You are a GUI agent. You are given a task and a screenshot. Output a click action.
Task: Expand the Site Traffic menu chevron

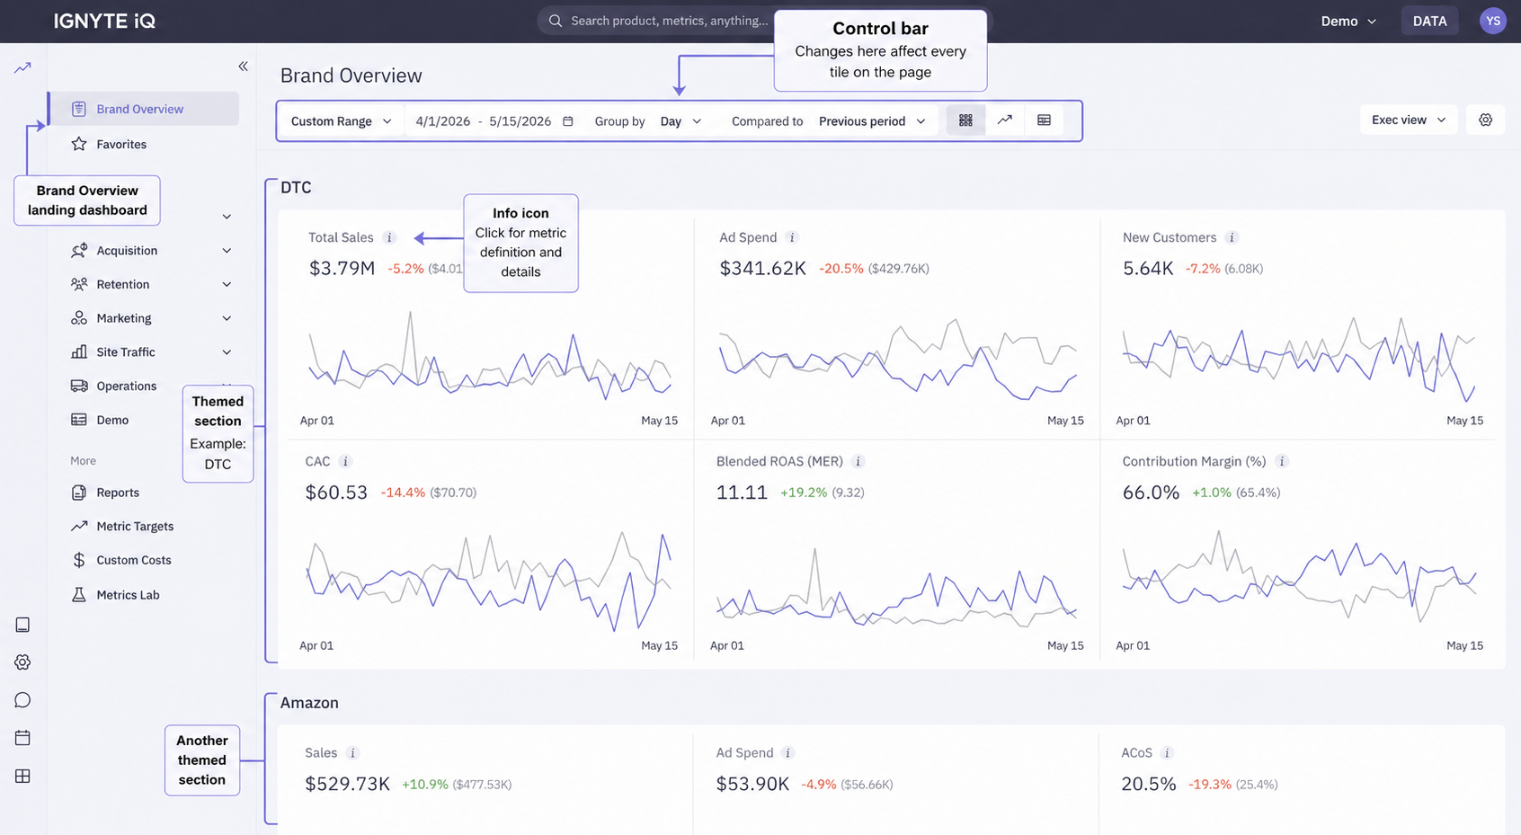click(227, 352)
